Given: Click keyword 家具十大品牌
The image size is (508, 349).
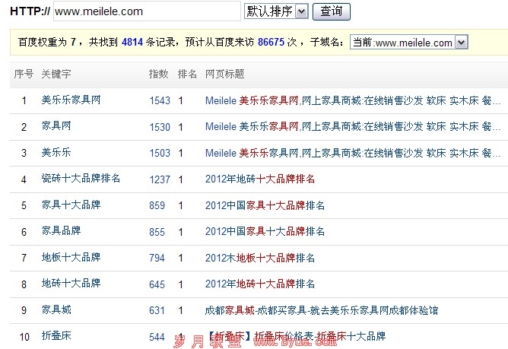Looking at the screenshot, I should [71, 205].
